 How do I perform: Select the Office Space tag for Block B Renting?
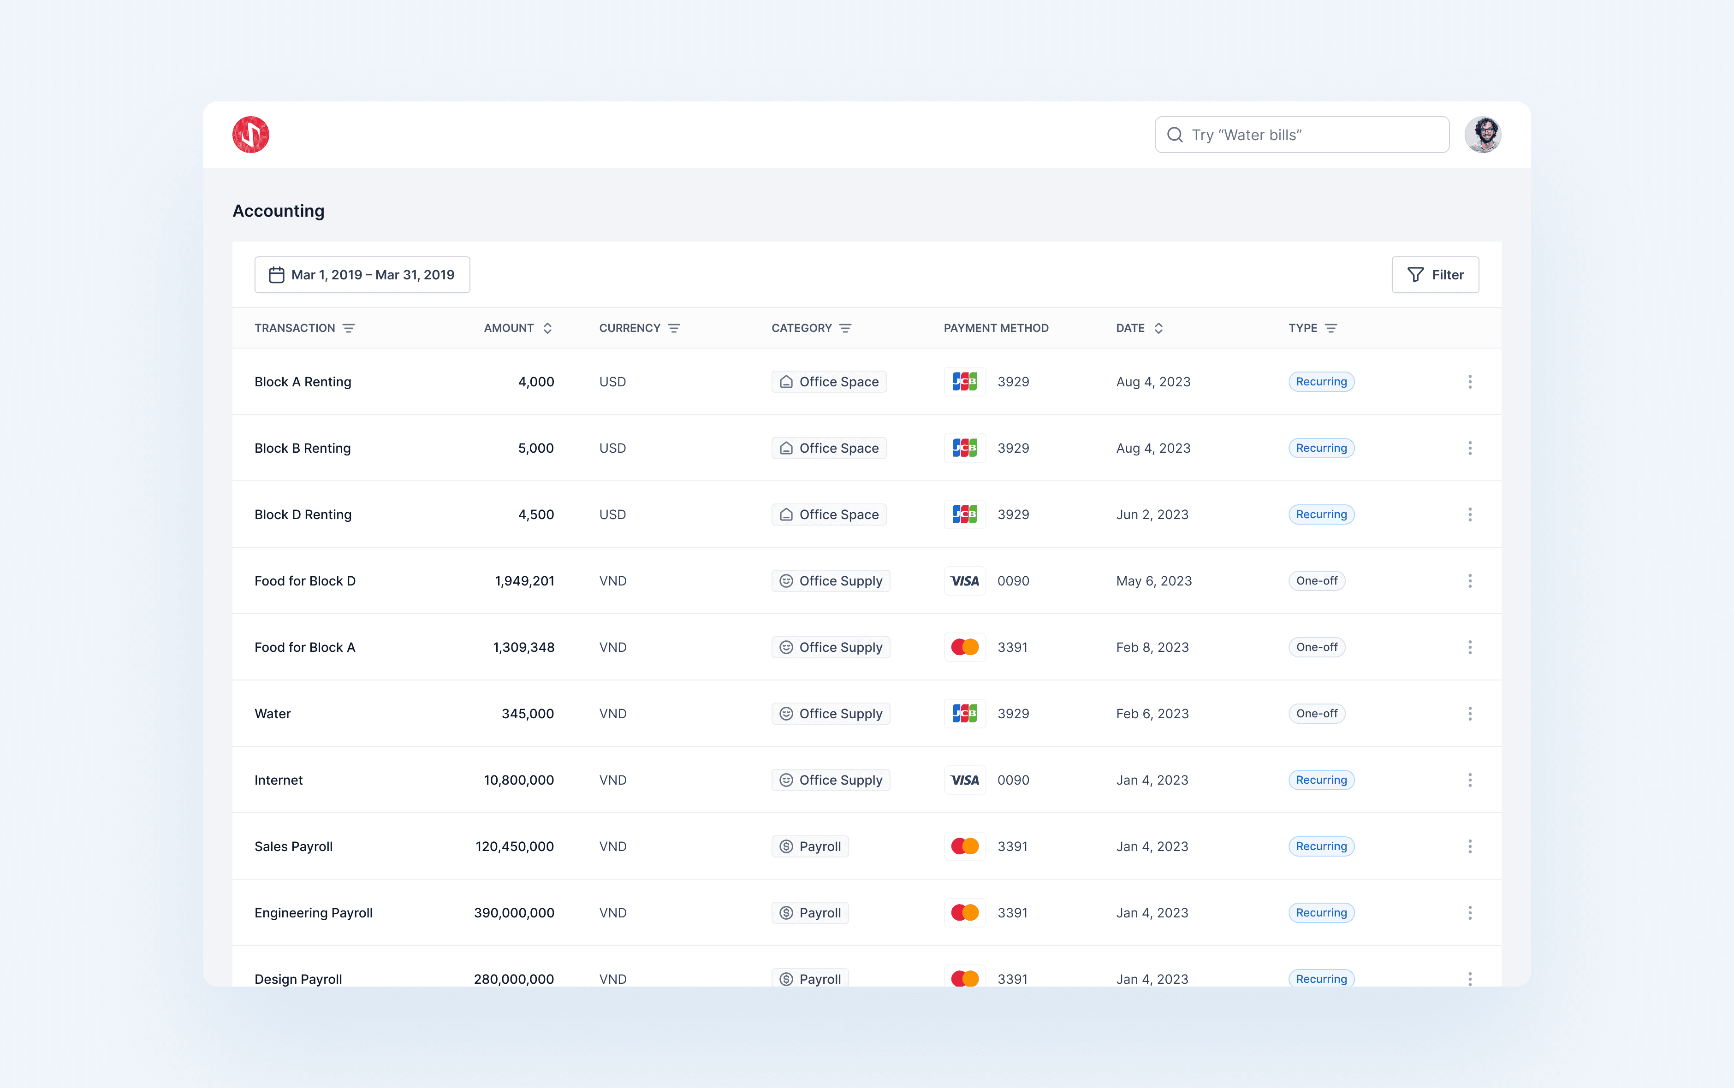829,448
